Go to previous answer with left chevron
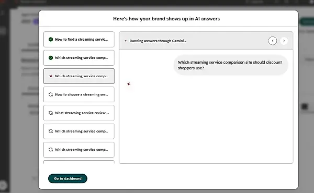 point(273,41)
